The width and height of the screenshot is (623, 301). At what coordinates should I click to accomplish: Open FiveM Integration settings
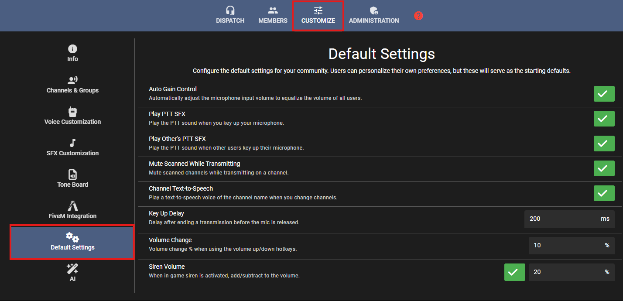click(72, 210)
